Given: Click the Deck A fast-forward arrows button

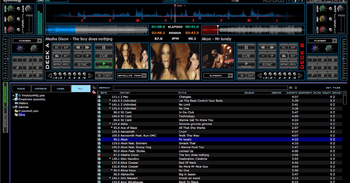Looking at the screenshot, I should 87,47.
